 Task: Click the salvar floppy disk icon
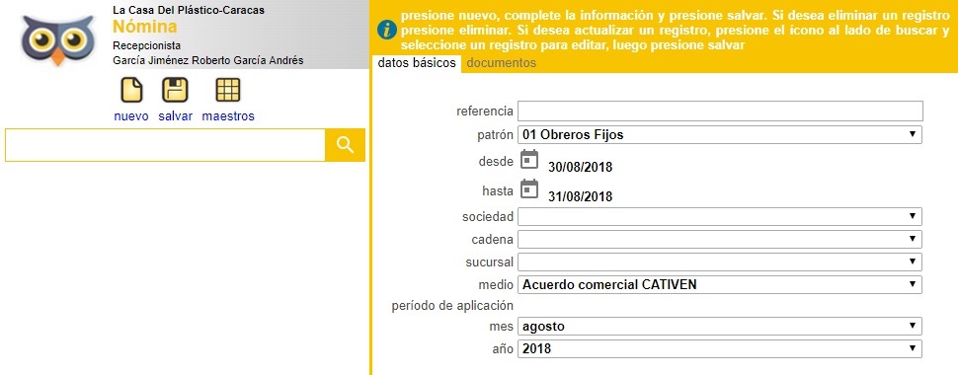click(175, 91)
